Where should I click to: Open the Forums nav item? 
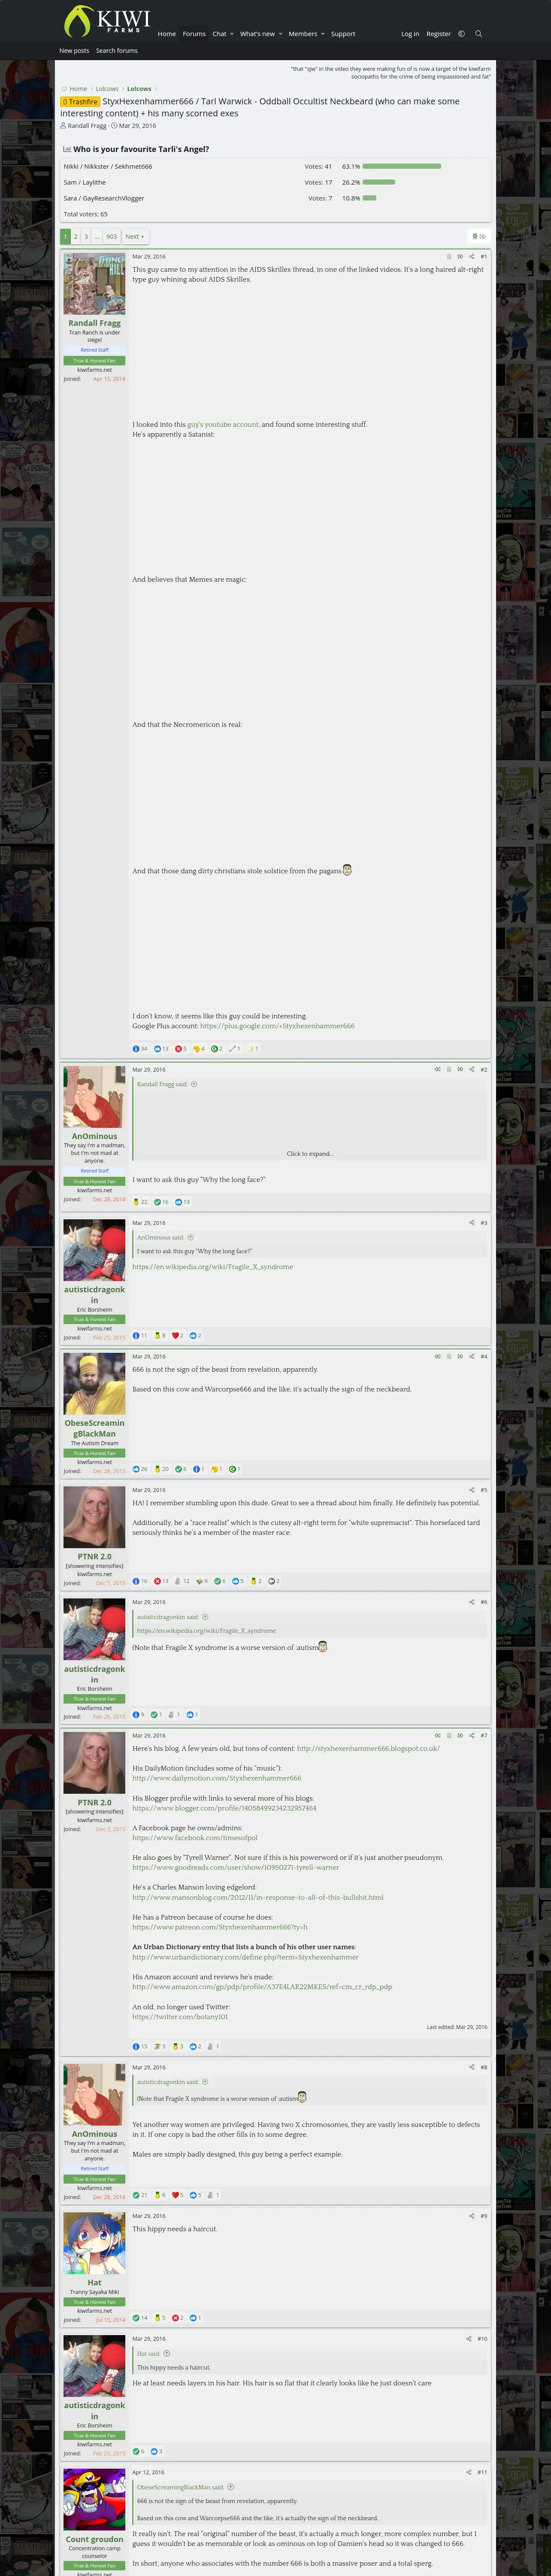coord(194,34)
